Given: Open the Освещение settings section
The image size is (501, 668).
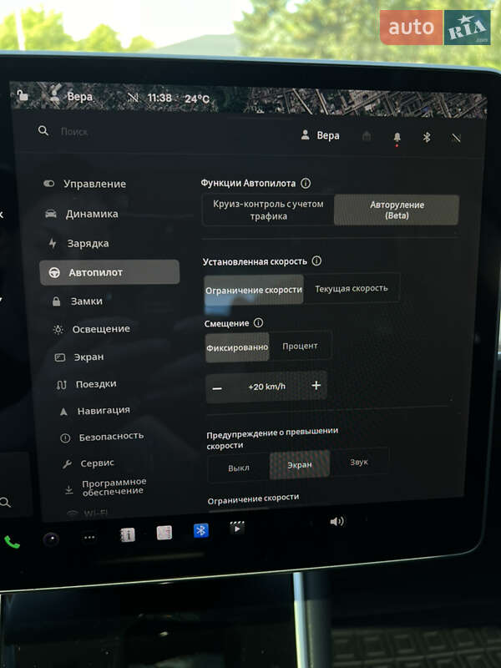Looking at the screenshot, I should coord(91,329).
